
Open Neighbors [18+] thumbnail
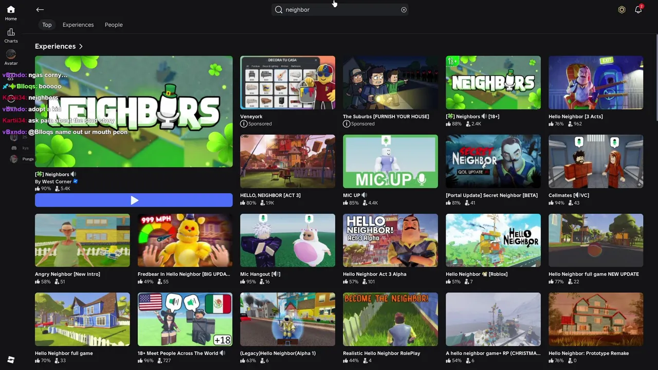pyautogui.click(x=493, y=83)
